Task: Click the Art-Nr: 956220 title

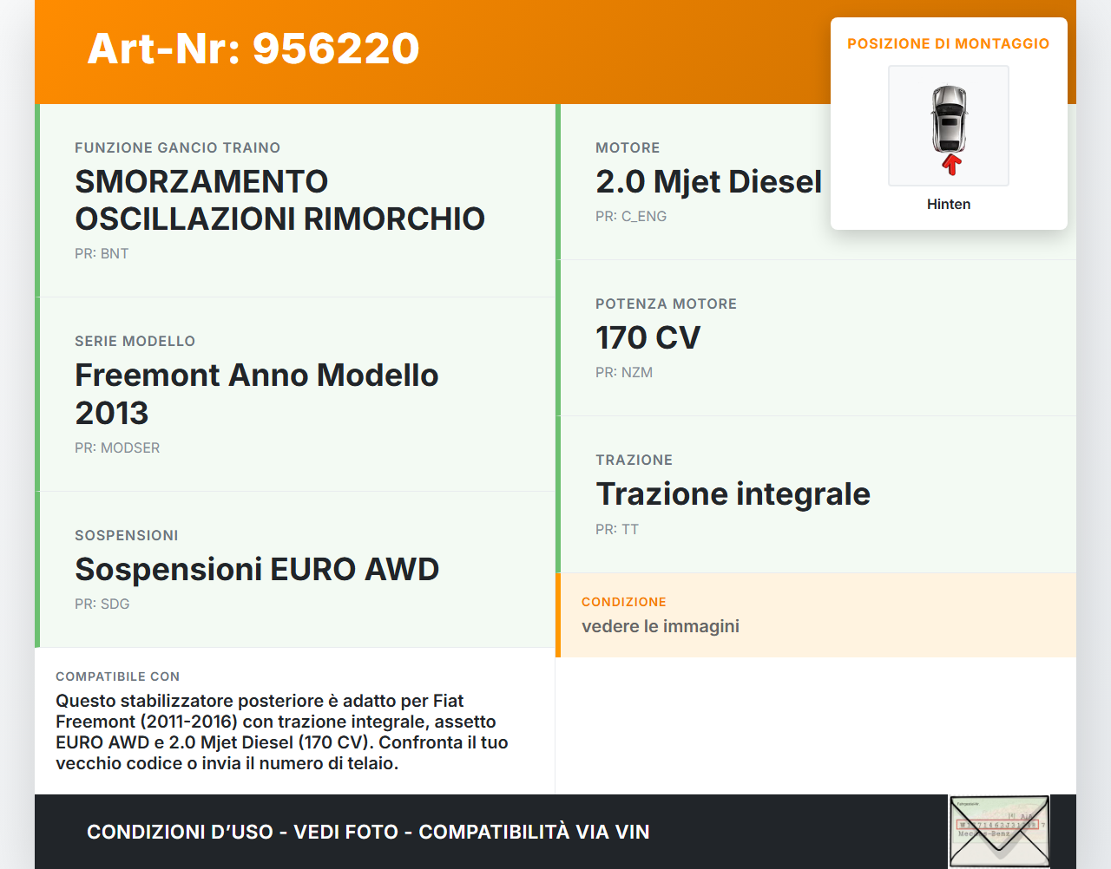Action: 253,49
